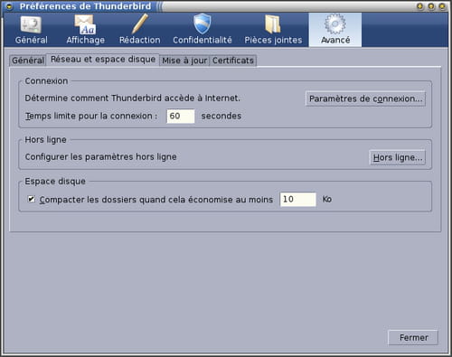Screen dimensions: 452x357
Task: Click the Hors ligne... button
Action: click(398, 157)
